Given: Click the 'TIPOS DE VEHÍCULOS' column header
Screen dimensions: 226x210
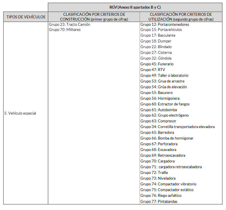Looking at the screenshot, I should click(26, 17).
